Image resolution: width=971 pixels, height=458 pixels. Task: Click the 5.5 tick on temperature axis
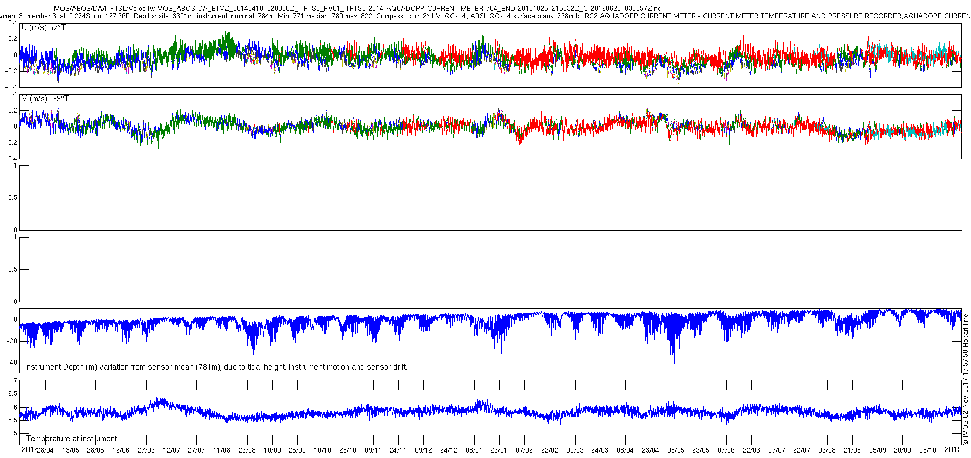(12, 420)
